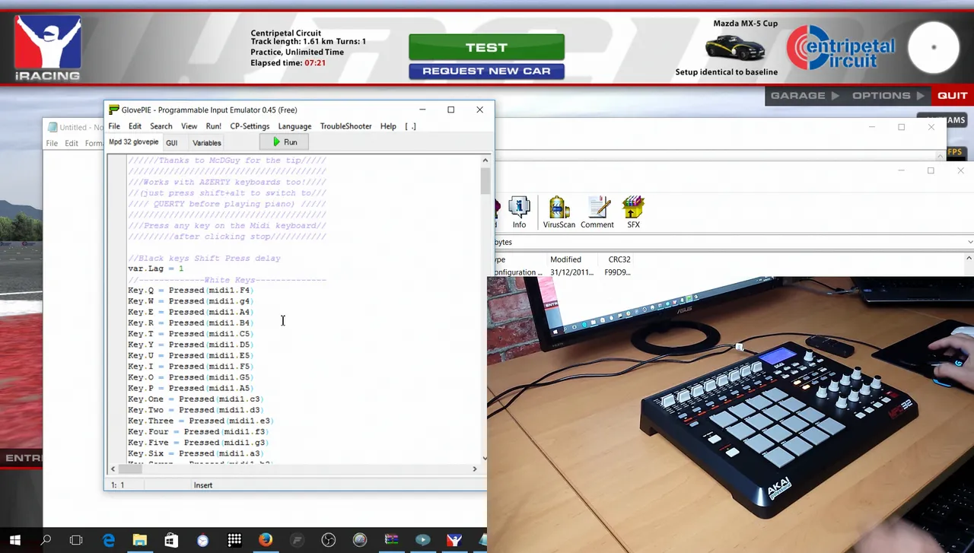Open Notepad File menu behind GlovePIE
This screenshot has width=974, height=553.
coord(52,143)
